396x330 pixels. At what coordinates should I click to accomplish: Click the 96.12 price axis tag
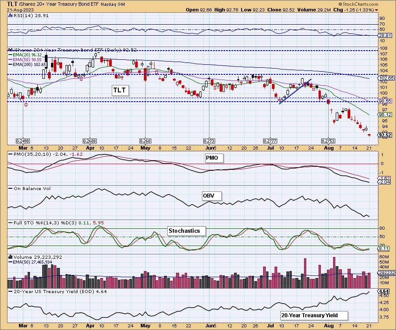coord(385,115)
